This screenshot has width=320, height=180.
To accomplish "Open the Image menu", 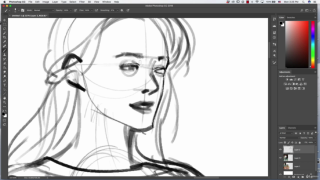I will (x=45, y=2).
